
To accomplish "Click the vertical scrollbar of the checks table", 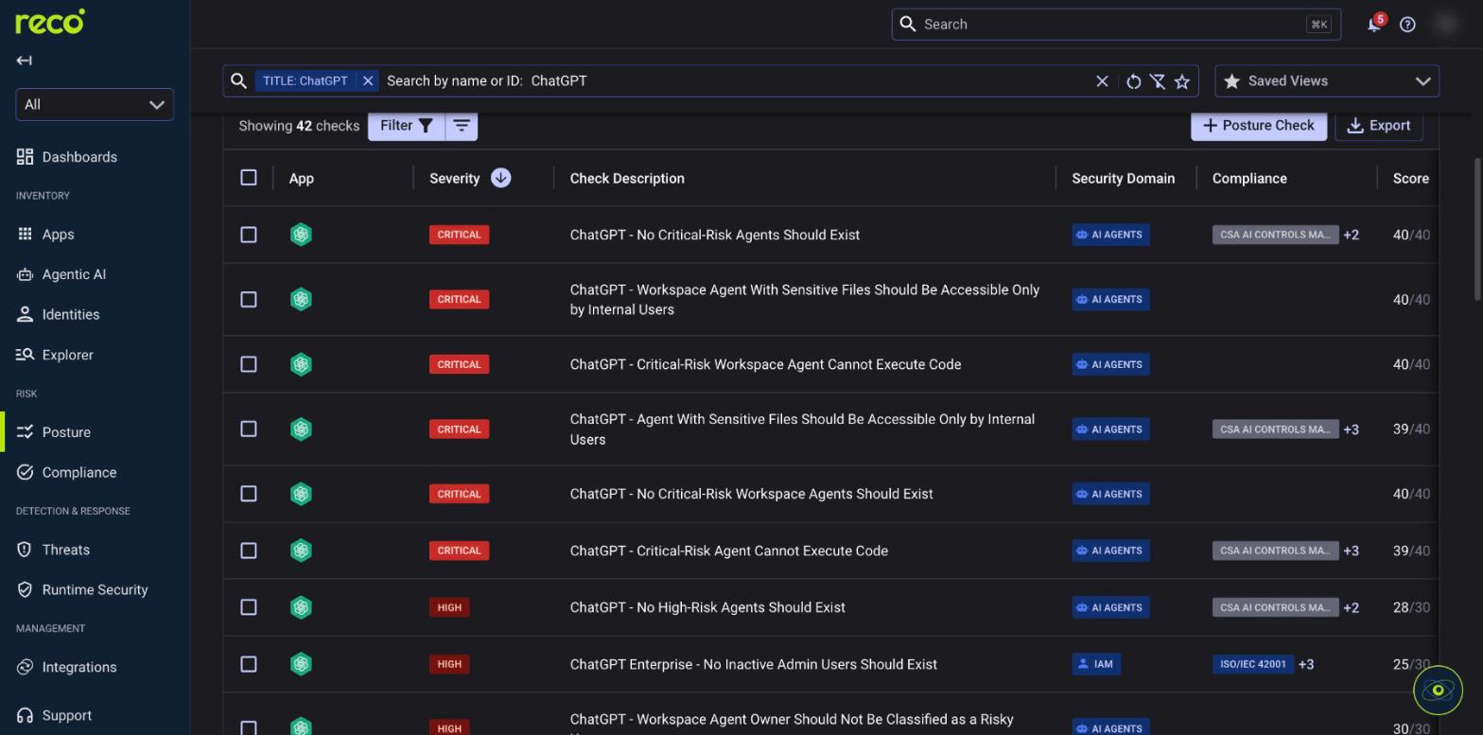I will point(1477,230).
